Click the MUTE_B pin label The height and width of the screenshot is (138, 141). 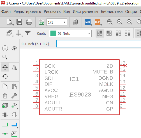(x=103, y=72)
